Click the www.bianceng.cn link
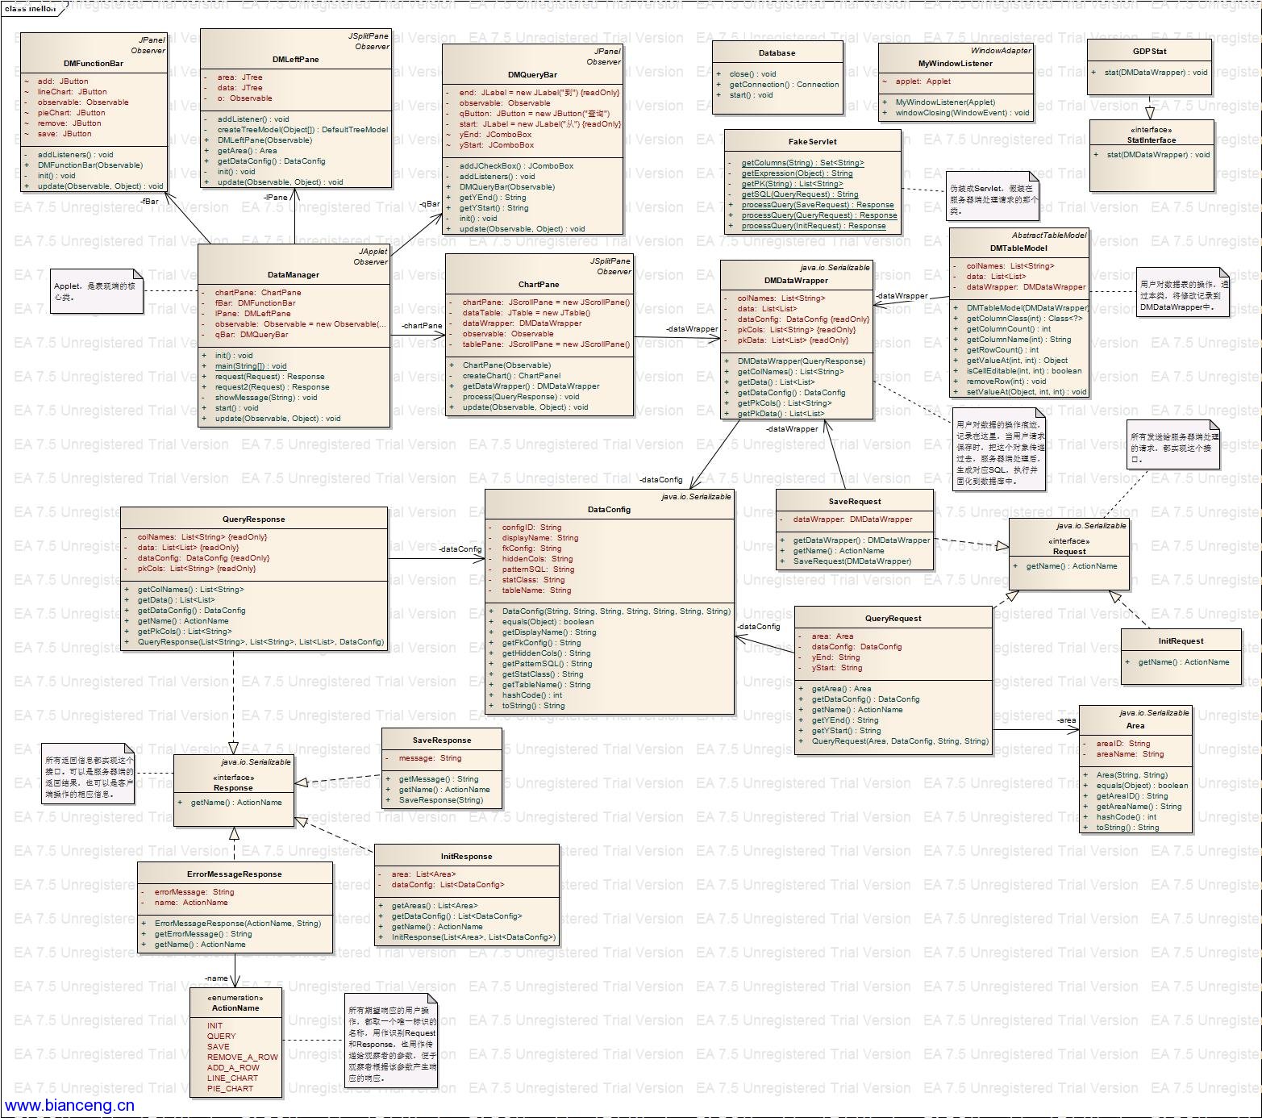 [x=69, y=1106]
